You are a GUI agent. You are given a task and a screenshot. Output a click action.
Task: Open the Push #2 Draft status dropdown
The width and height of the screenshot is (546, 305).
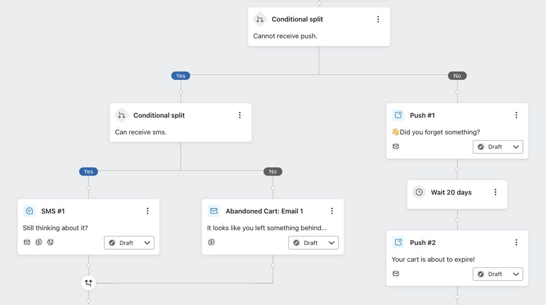click(x=497, y=274)
